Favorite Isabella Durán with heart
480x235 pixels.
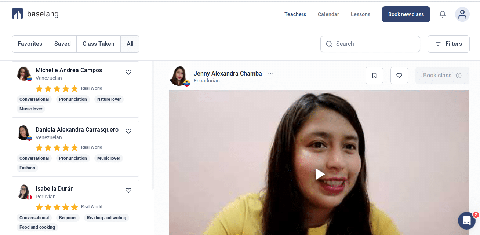pos(128,191)
